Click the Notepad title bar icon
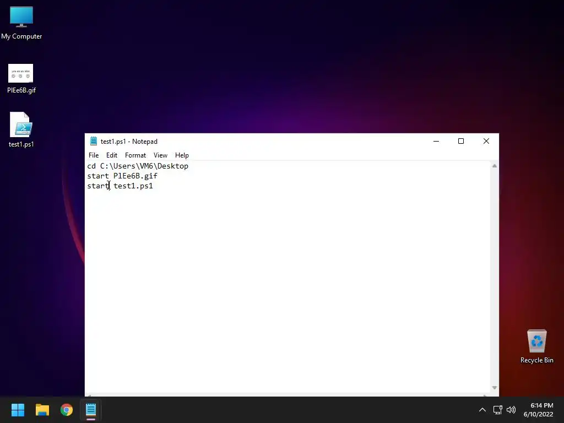Image resolution: width=564 pixels, height=423 pixels. point(94,141)
